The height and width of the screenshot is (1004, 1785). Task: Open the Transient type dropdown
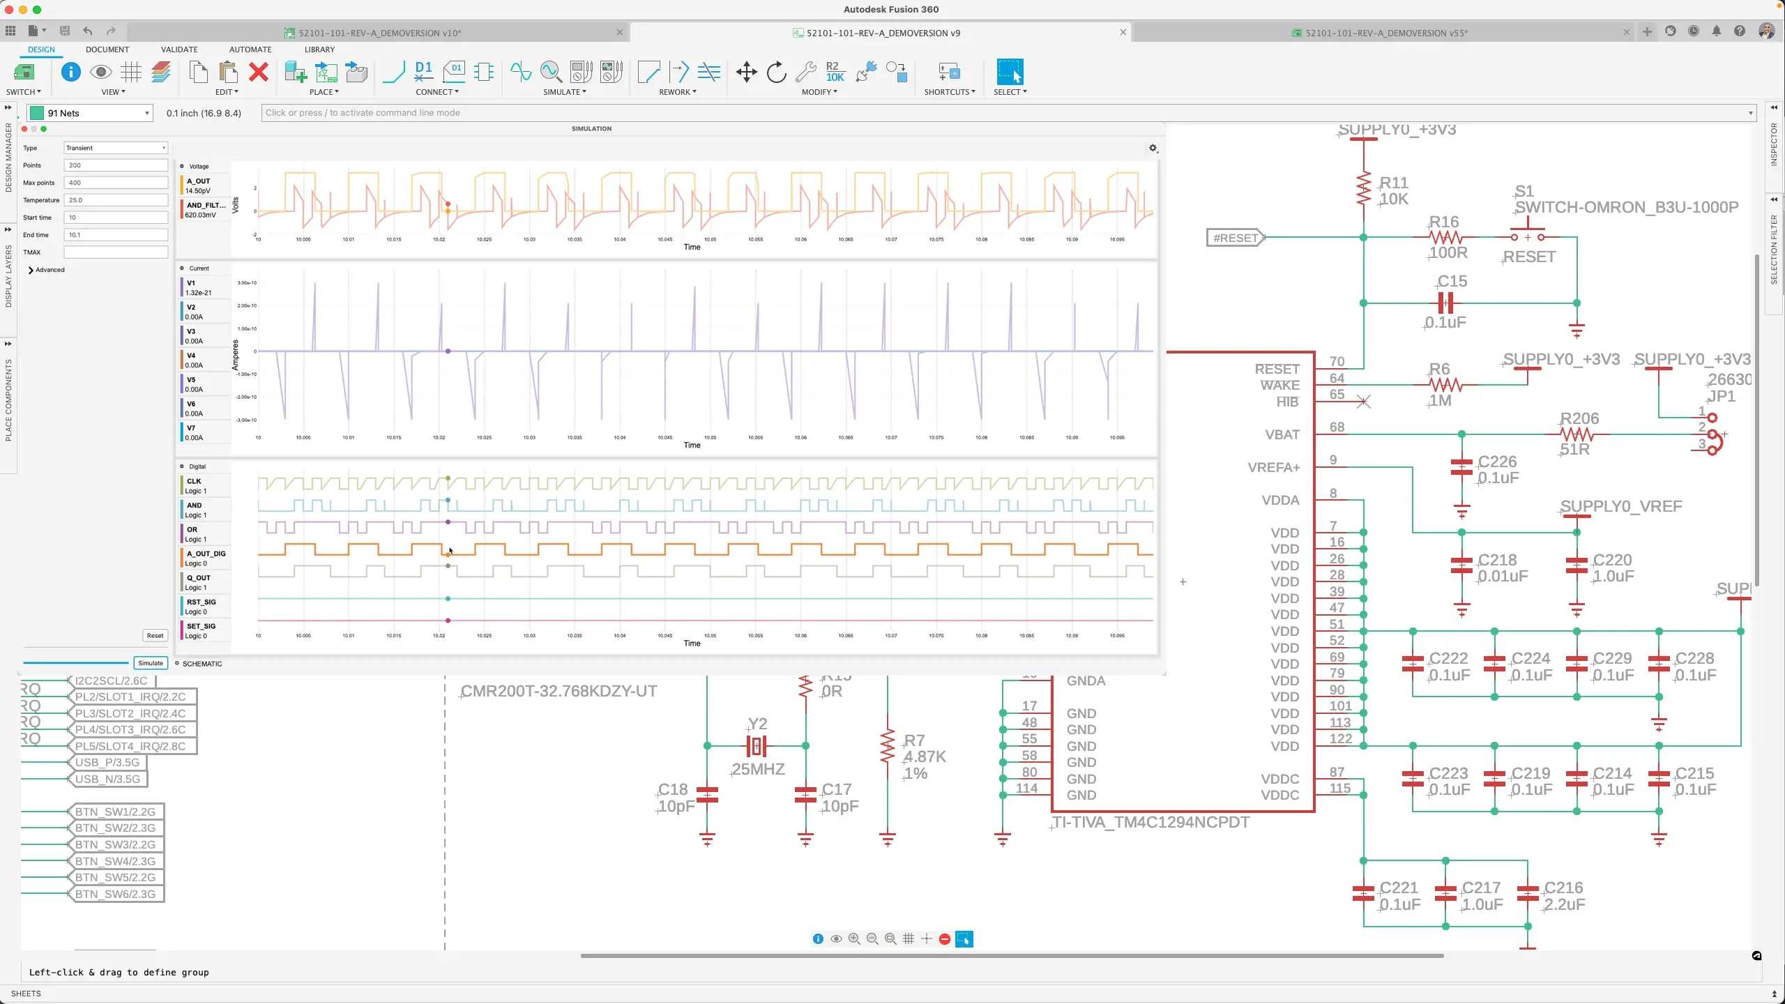[116, 148]
